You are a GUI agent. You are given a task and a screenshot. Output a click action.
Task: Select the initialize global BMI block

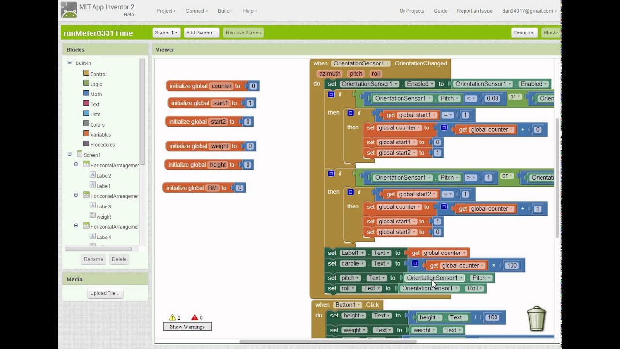point(204,188)
